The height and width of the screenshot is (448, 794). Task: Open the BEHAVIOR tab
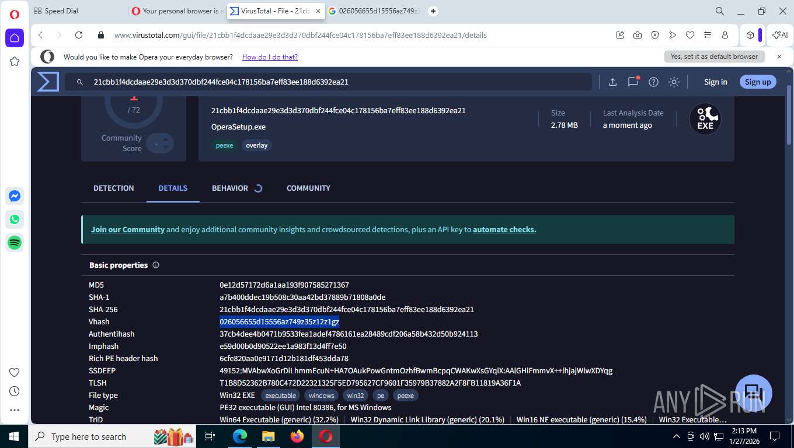click(x=230, y=188)
